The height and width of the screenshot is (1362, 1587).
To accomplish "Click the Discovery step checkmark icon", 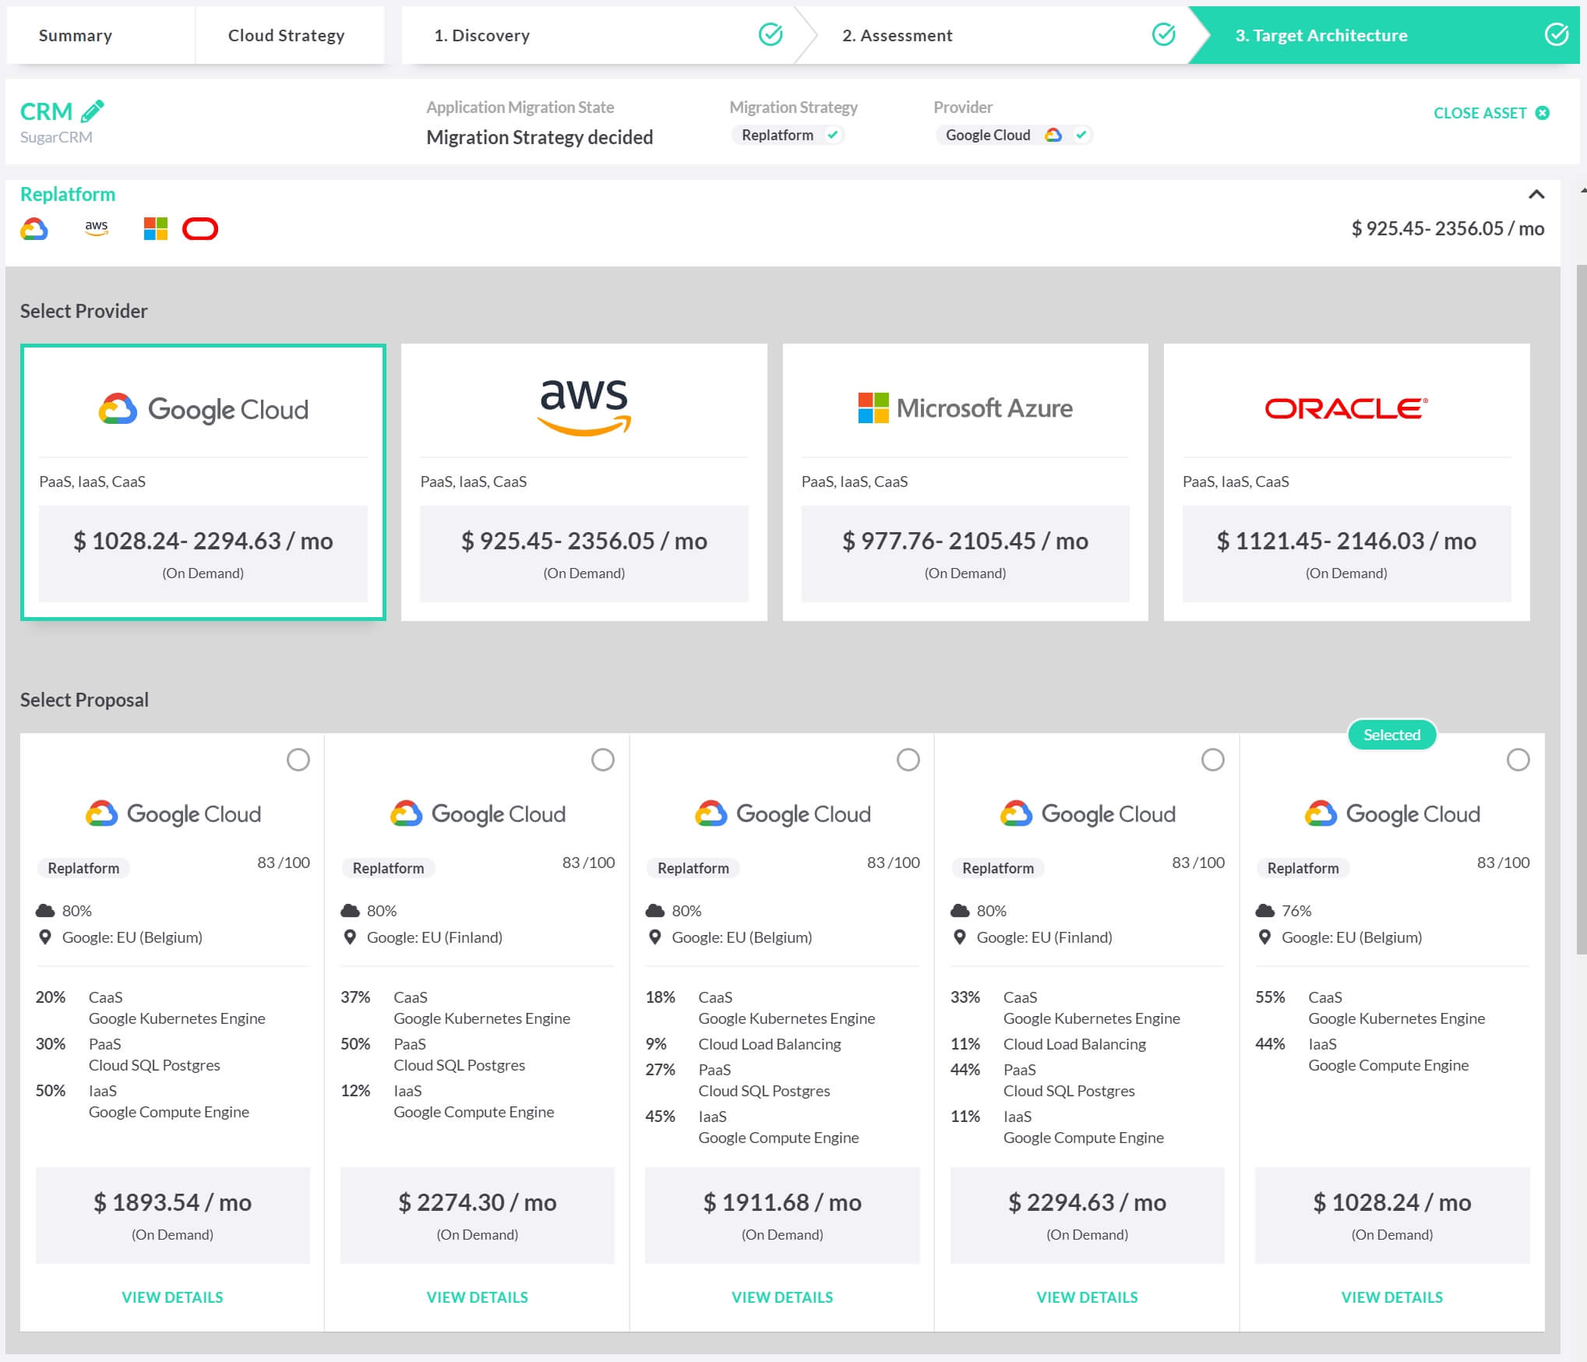I will (x=771, y=34).
